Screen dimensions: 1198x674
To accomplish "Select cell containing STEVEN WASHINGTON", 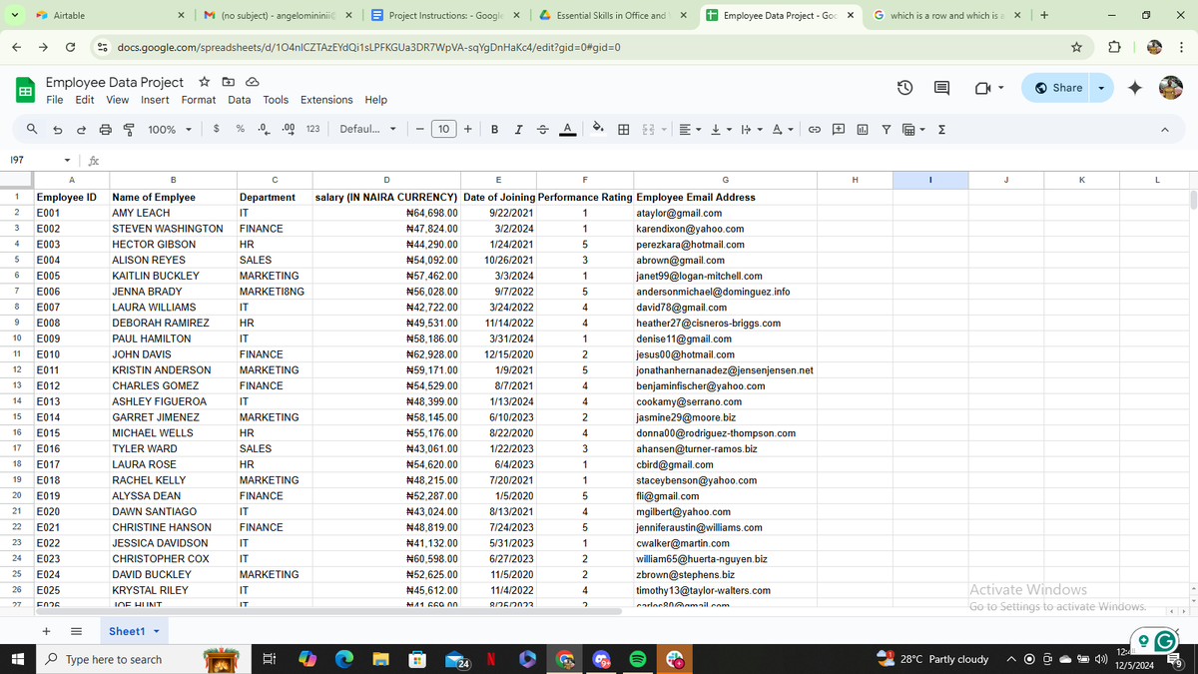I will pos(172,229).
